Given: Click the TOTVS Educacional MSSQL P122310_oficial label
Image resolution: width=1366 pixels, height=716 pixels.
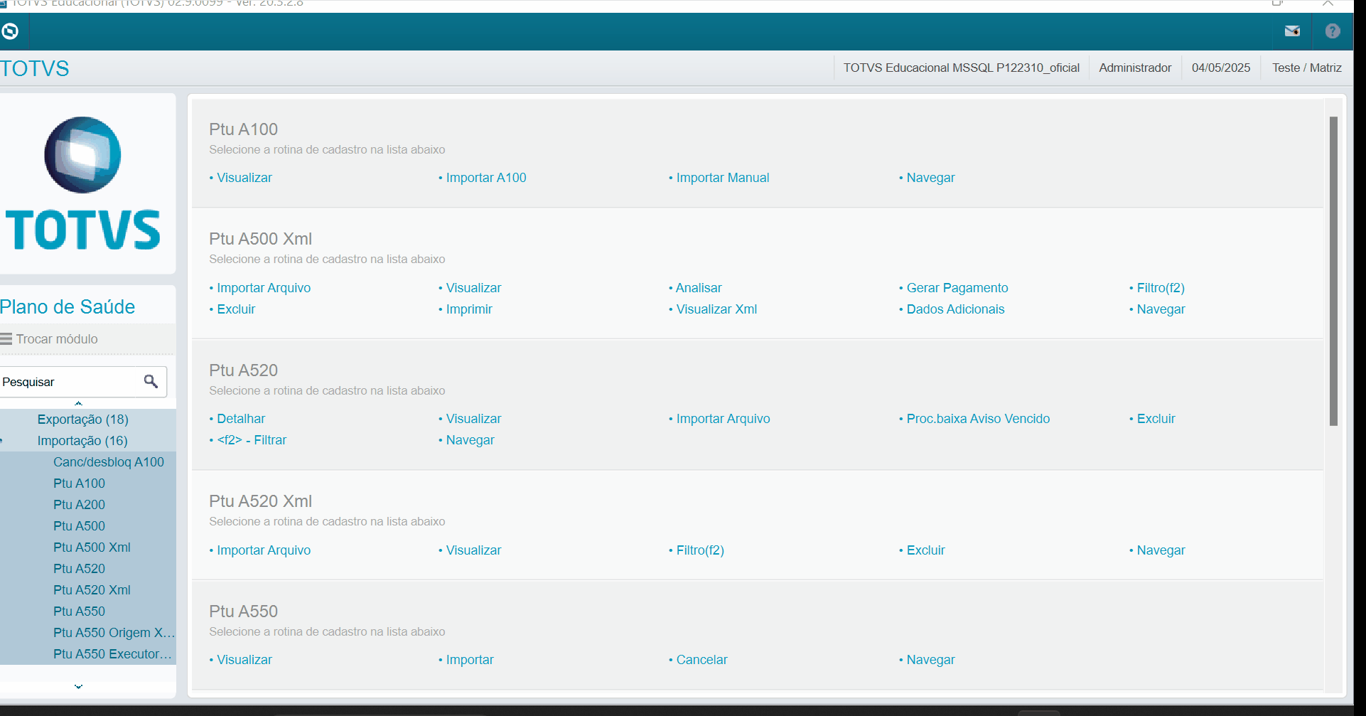Looking at the screenshot, I should coord(961,68).
